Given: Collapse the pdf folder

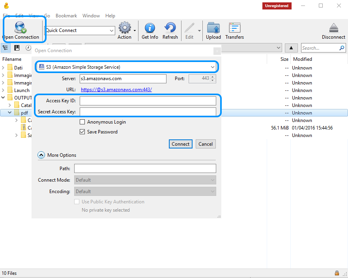Looking at the screenshot, I should tap(10, 113).
